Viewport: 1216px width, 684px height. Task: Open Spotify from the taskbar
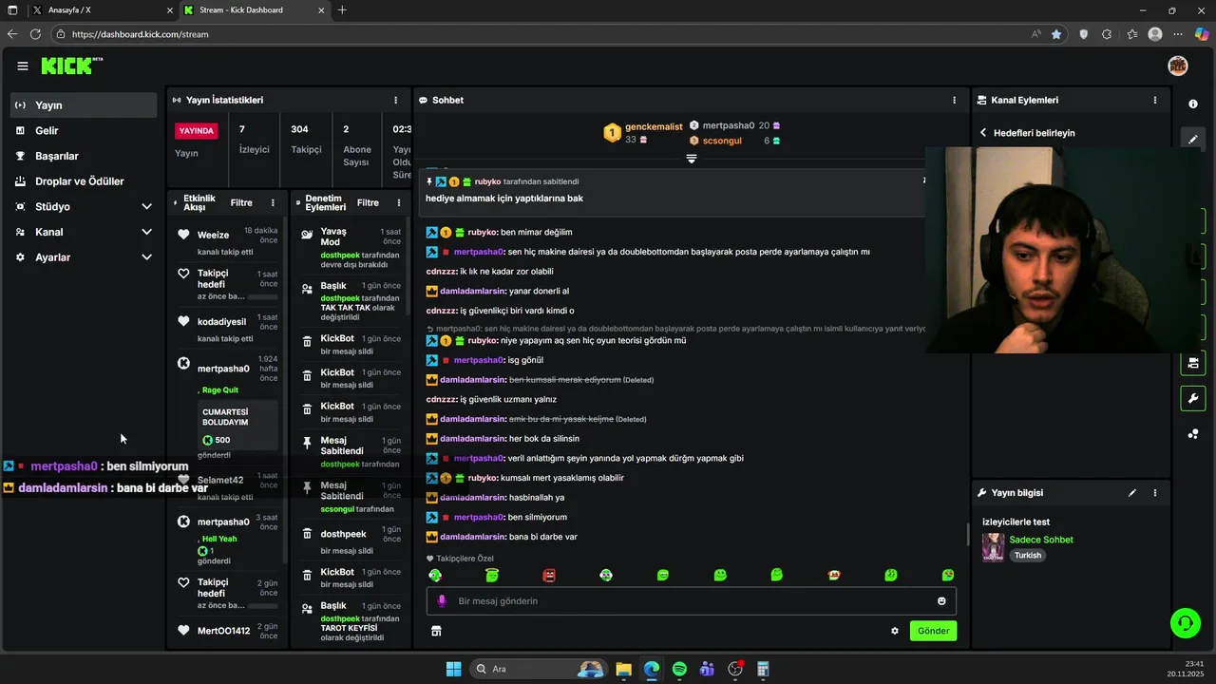click(x=679, y=669)
